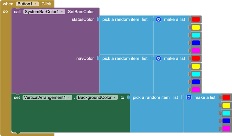The height and width of the screenshot is (136, 232).
Task: Click the navColor list mutator gear icon
Action: pyautogui.click(x=159, y=58)
